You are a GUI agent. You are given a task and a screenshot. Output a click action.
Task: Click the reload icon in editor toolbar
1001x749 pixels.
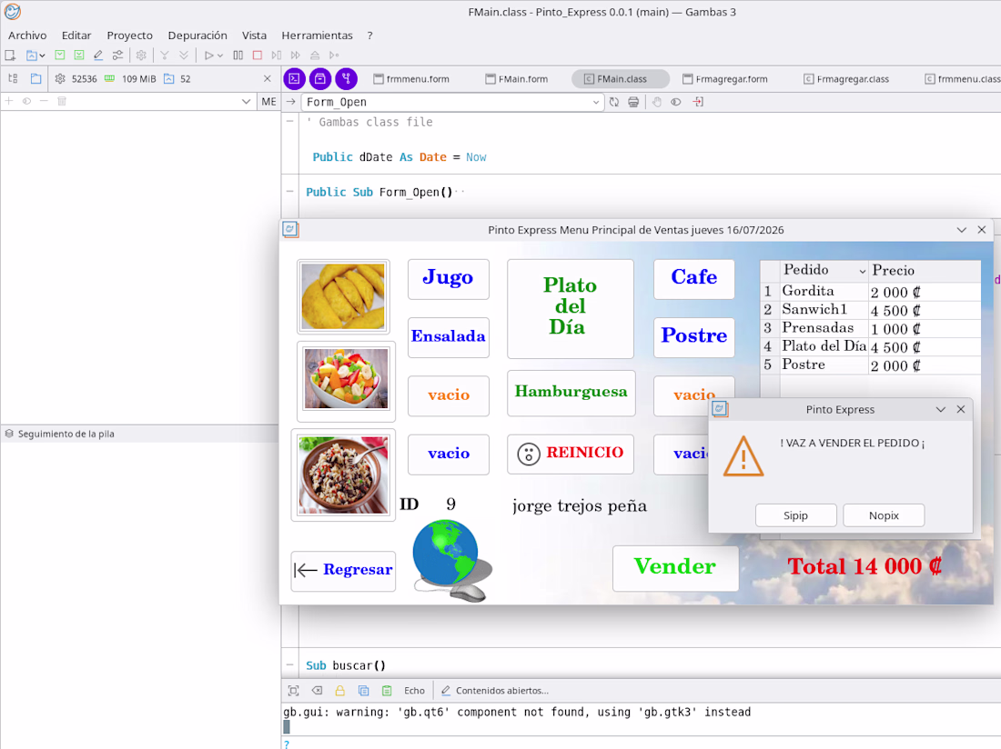(614, 102)
